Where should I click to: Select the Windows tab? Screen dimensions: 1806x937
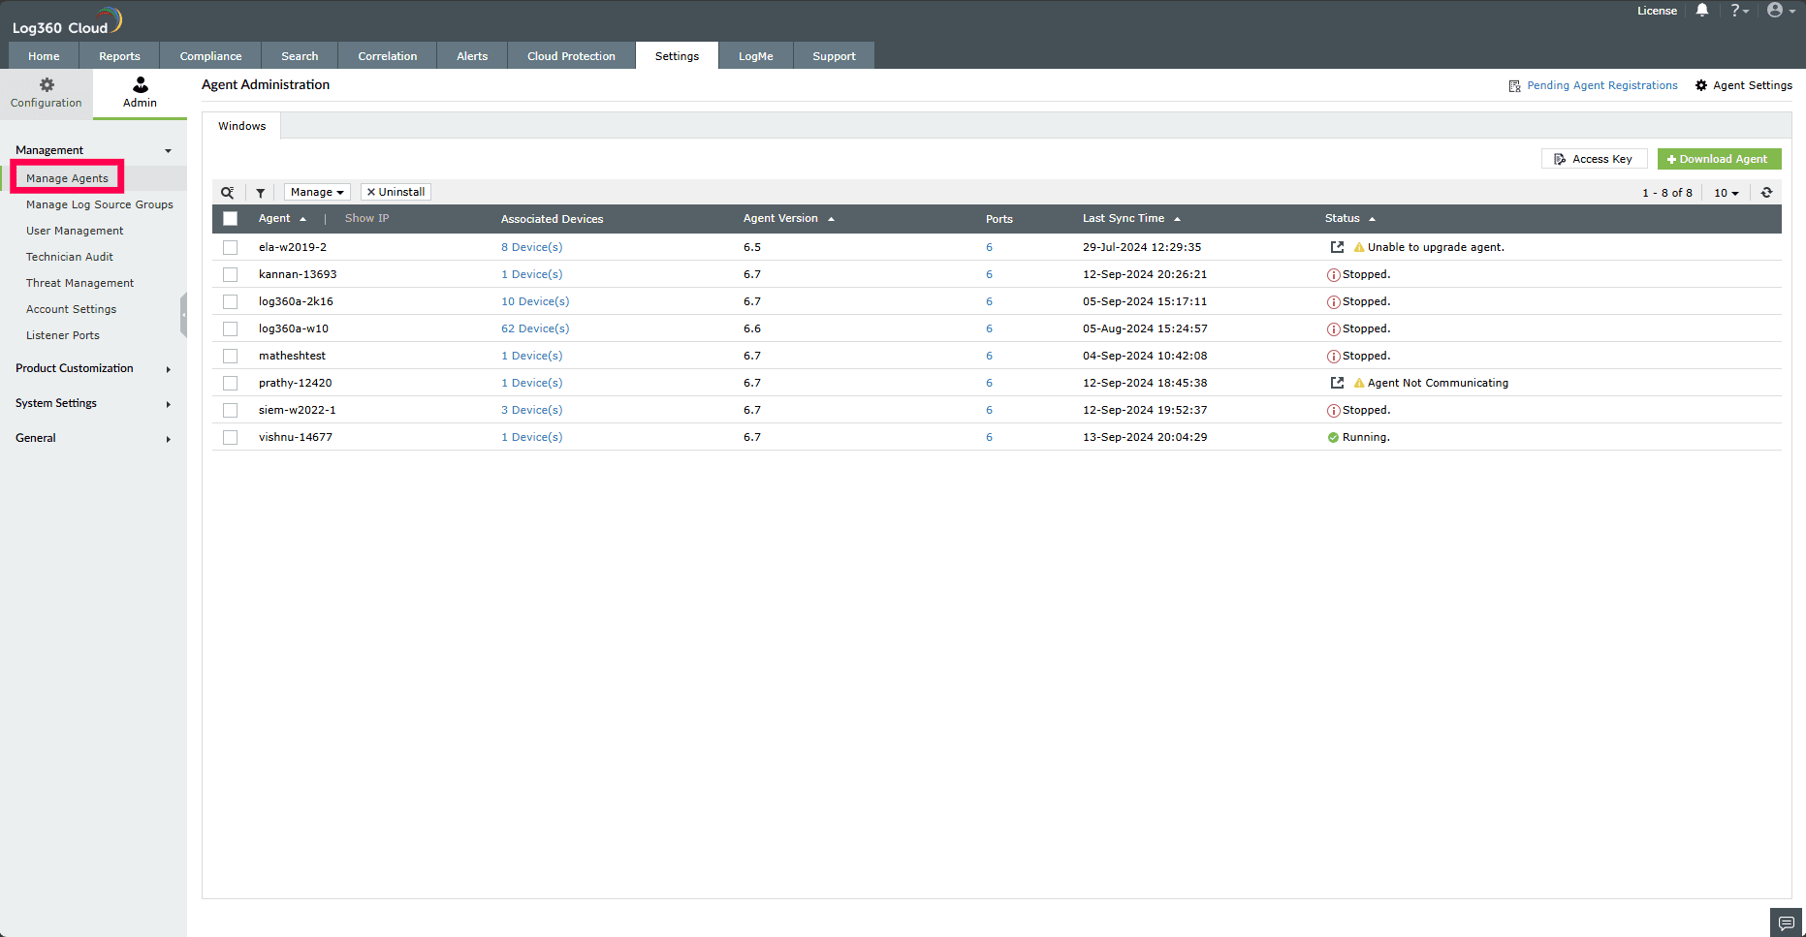tap(241, 126)
